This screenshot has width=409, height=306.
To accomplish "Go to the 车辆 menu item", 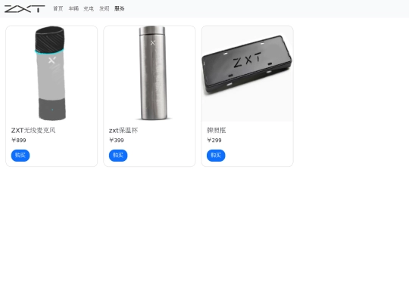I will click(73, 8).
